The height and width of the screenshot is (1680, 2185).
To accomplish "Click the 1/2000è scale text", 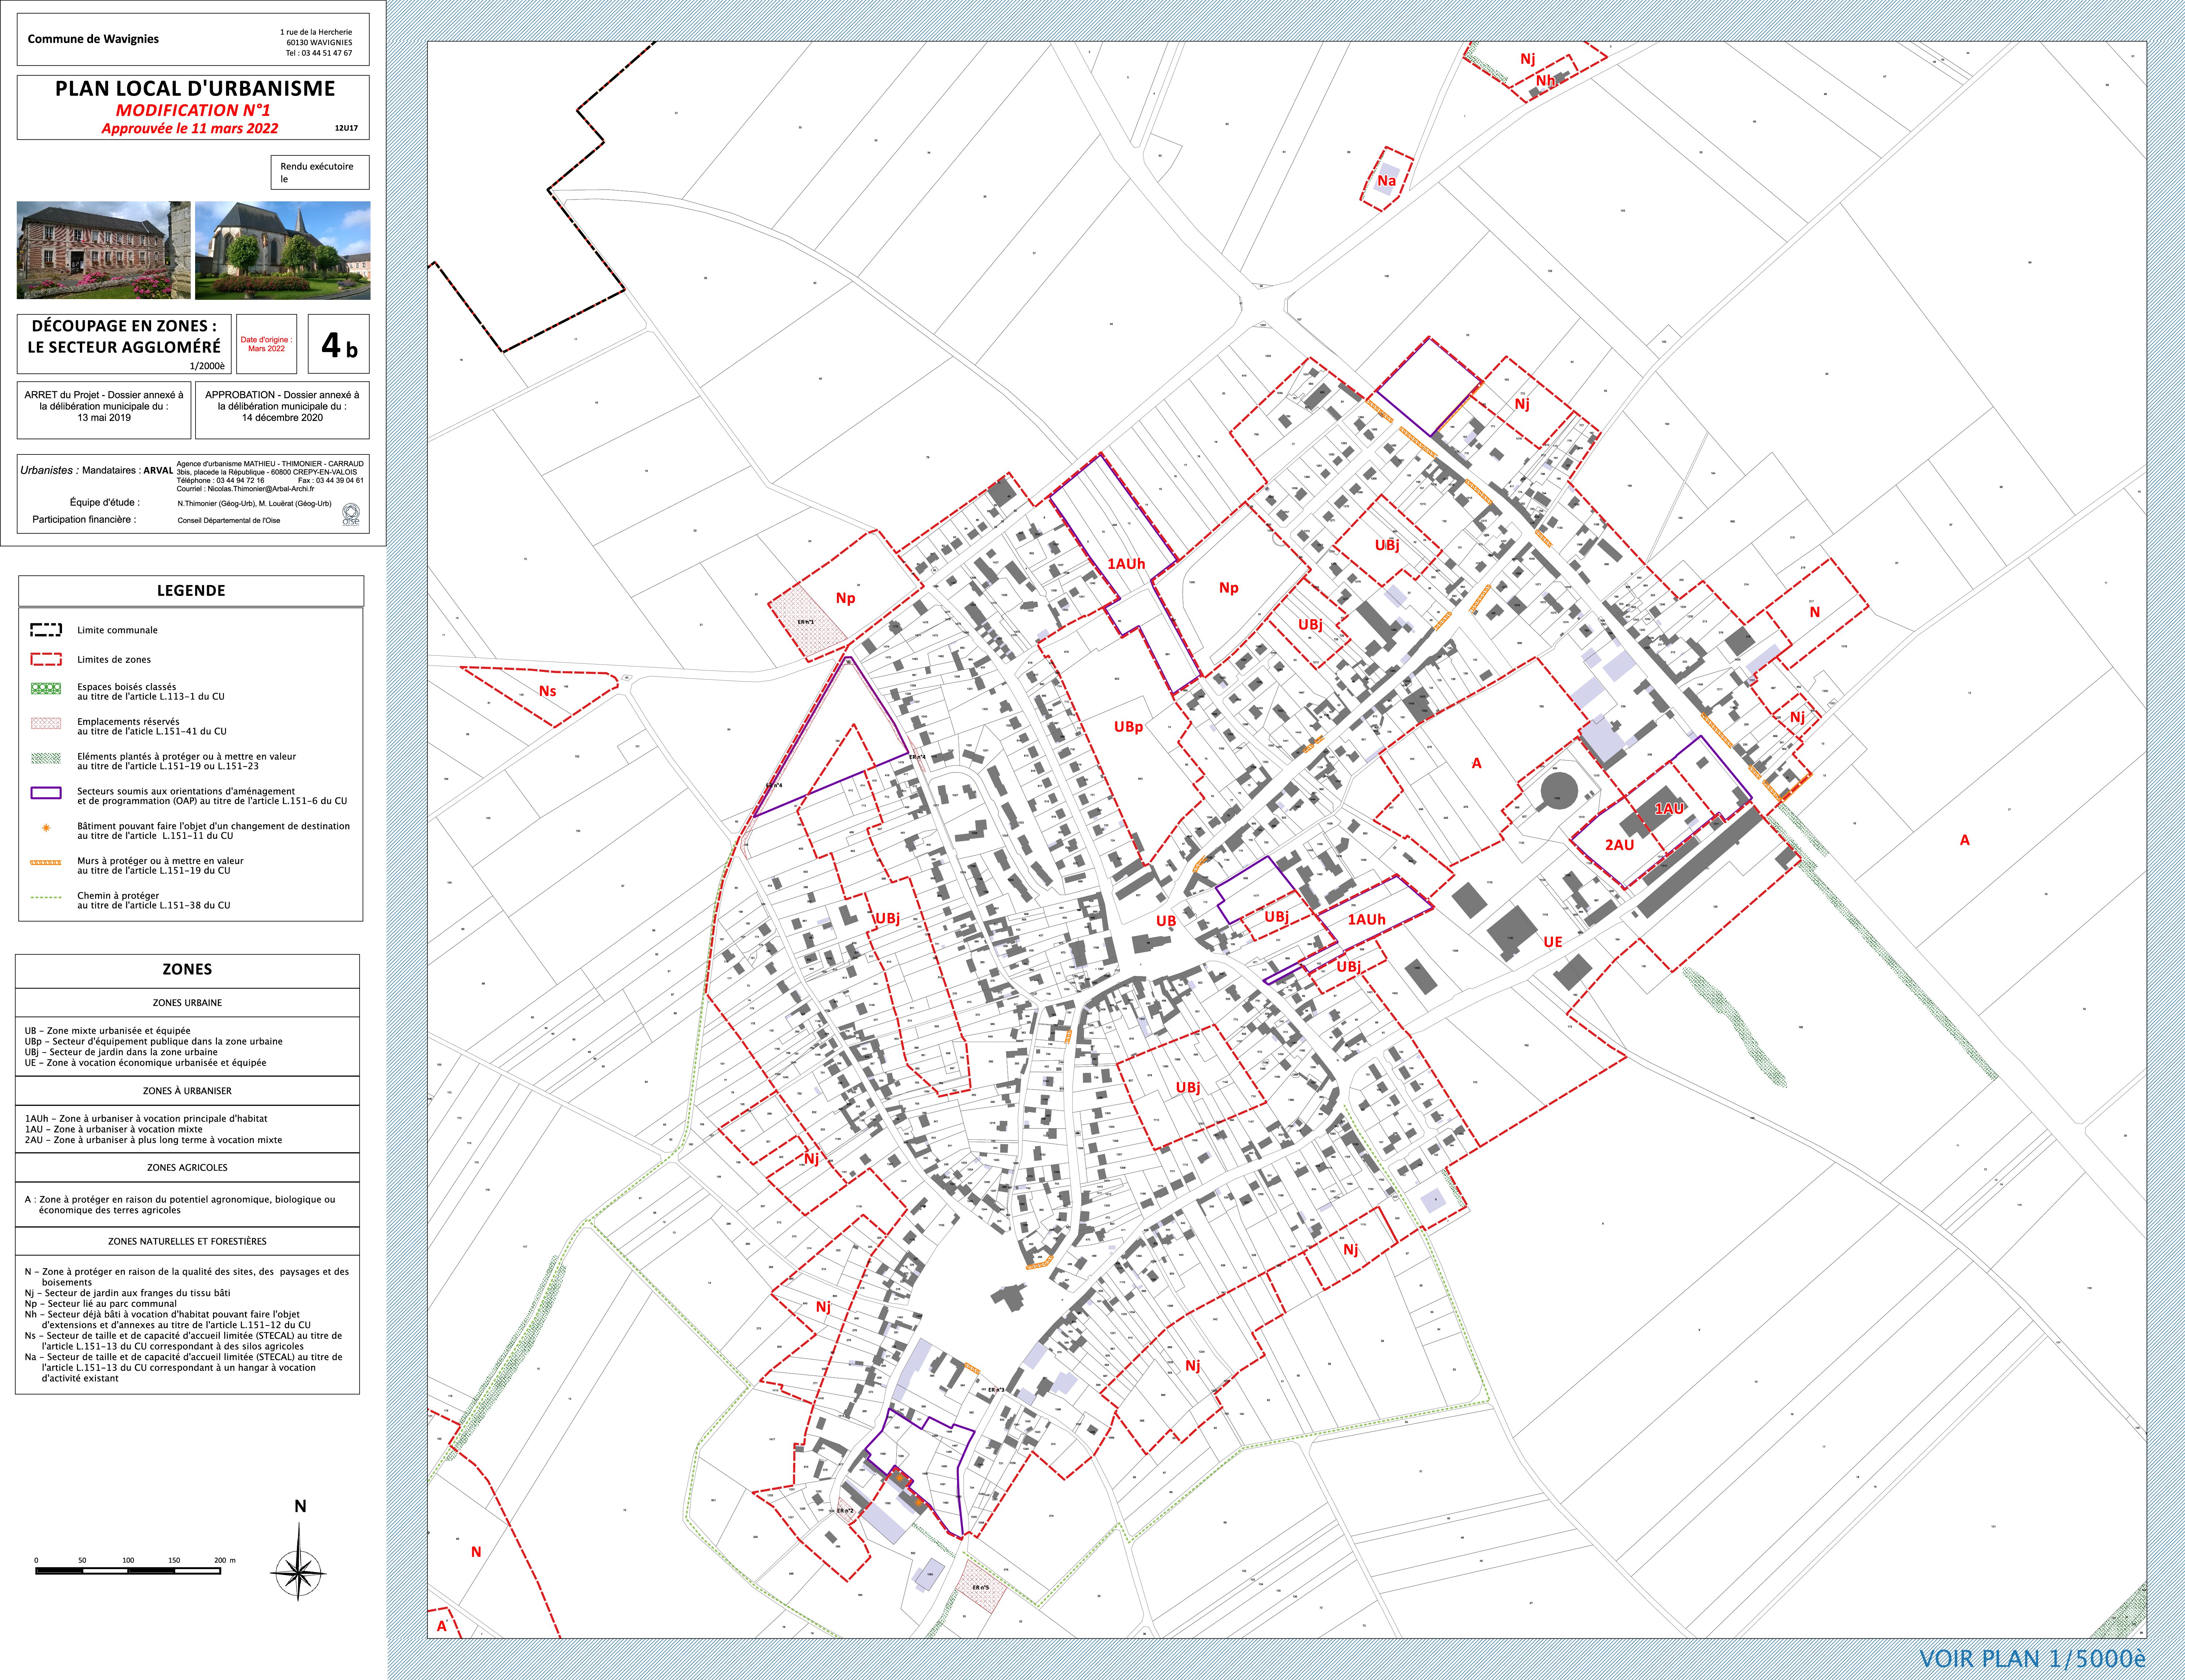I will pos(207,366).
